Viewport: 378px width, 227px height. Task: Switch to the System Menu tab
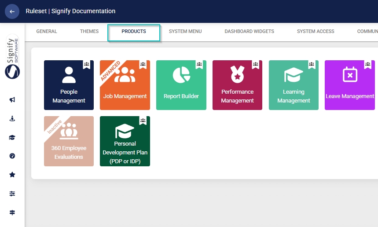pos(185,31)
